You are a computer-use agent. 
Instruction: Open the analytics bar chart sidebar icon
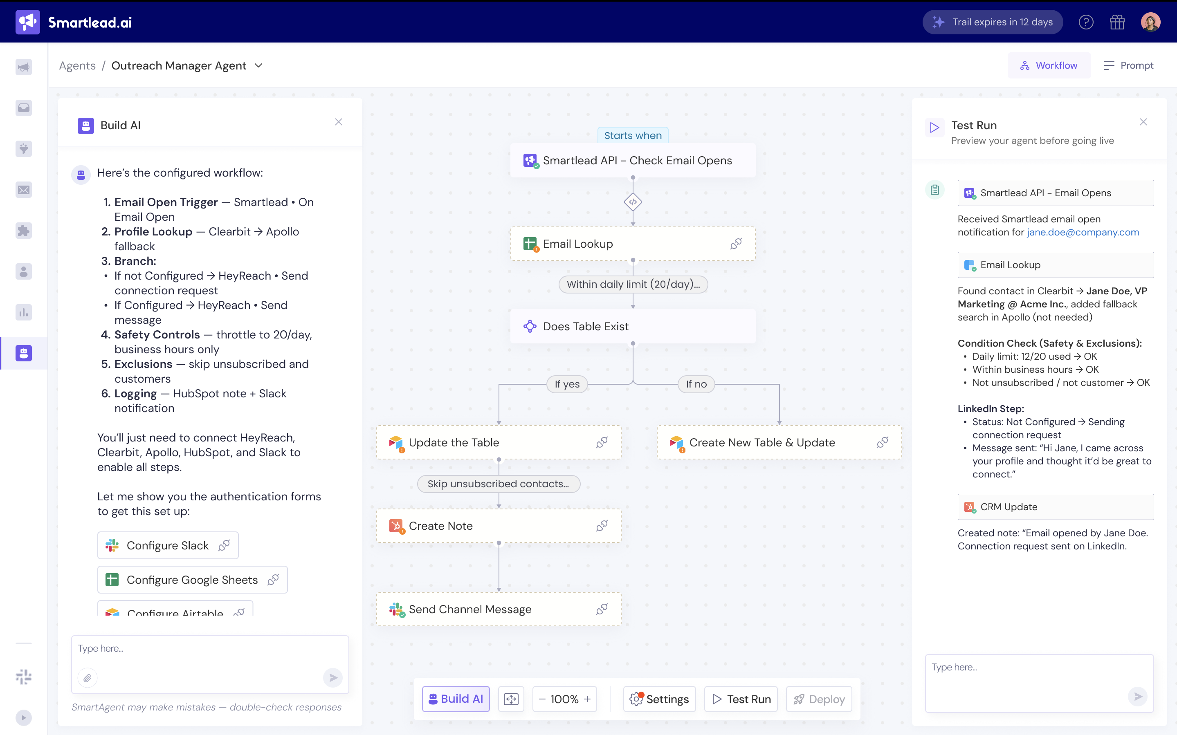24,312
